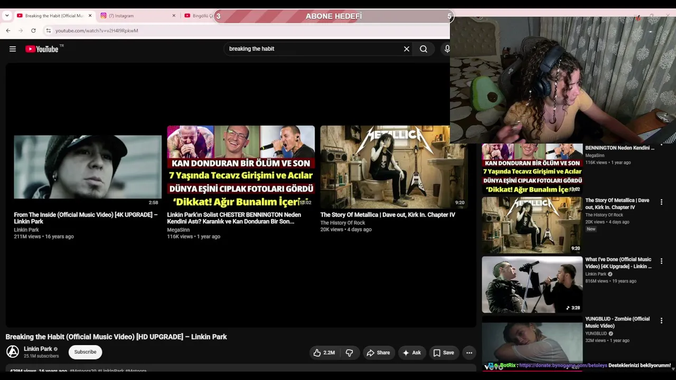676x380 pixels.
Task: Play the From The Inside end-screen thumbnail
Action: tap(88, 167)
